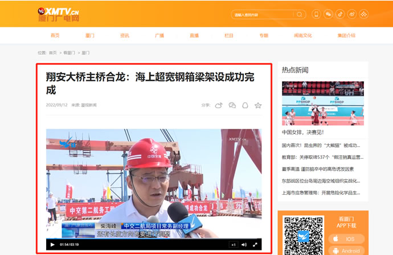This screenshot has height=255, width=393.
Task: Open the volleyball news thumbnail
Action: tap(322, 104)
